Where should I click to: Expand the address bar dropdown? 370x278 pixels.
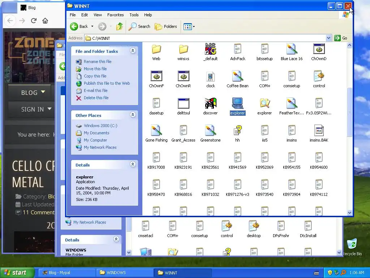tap(328, 38)
